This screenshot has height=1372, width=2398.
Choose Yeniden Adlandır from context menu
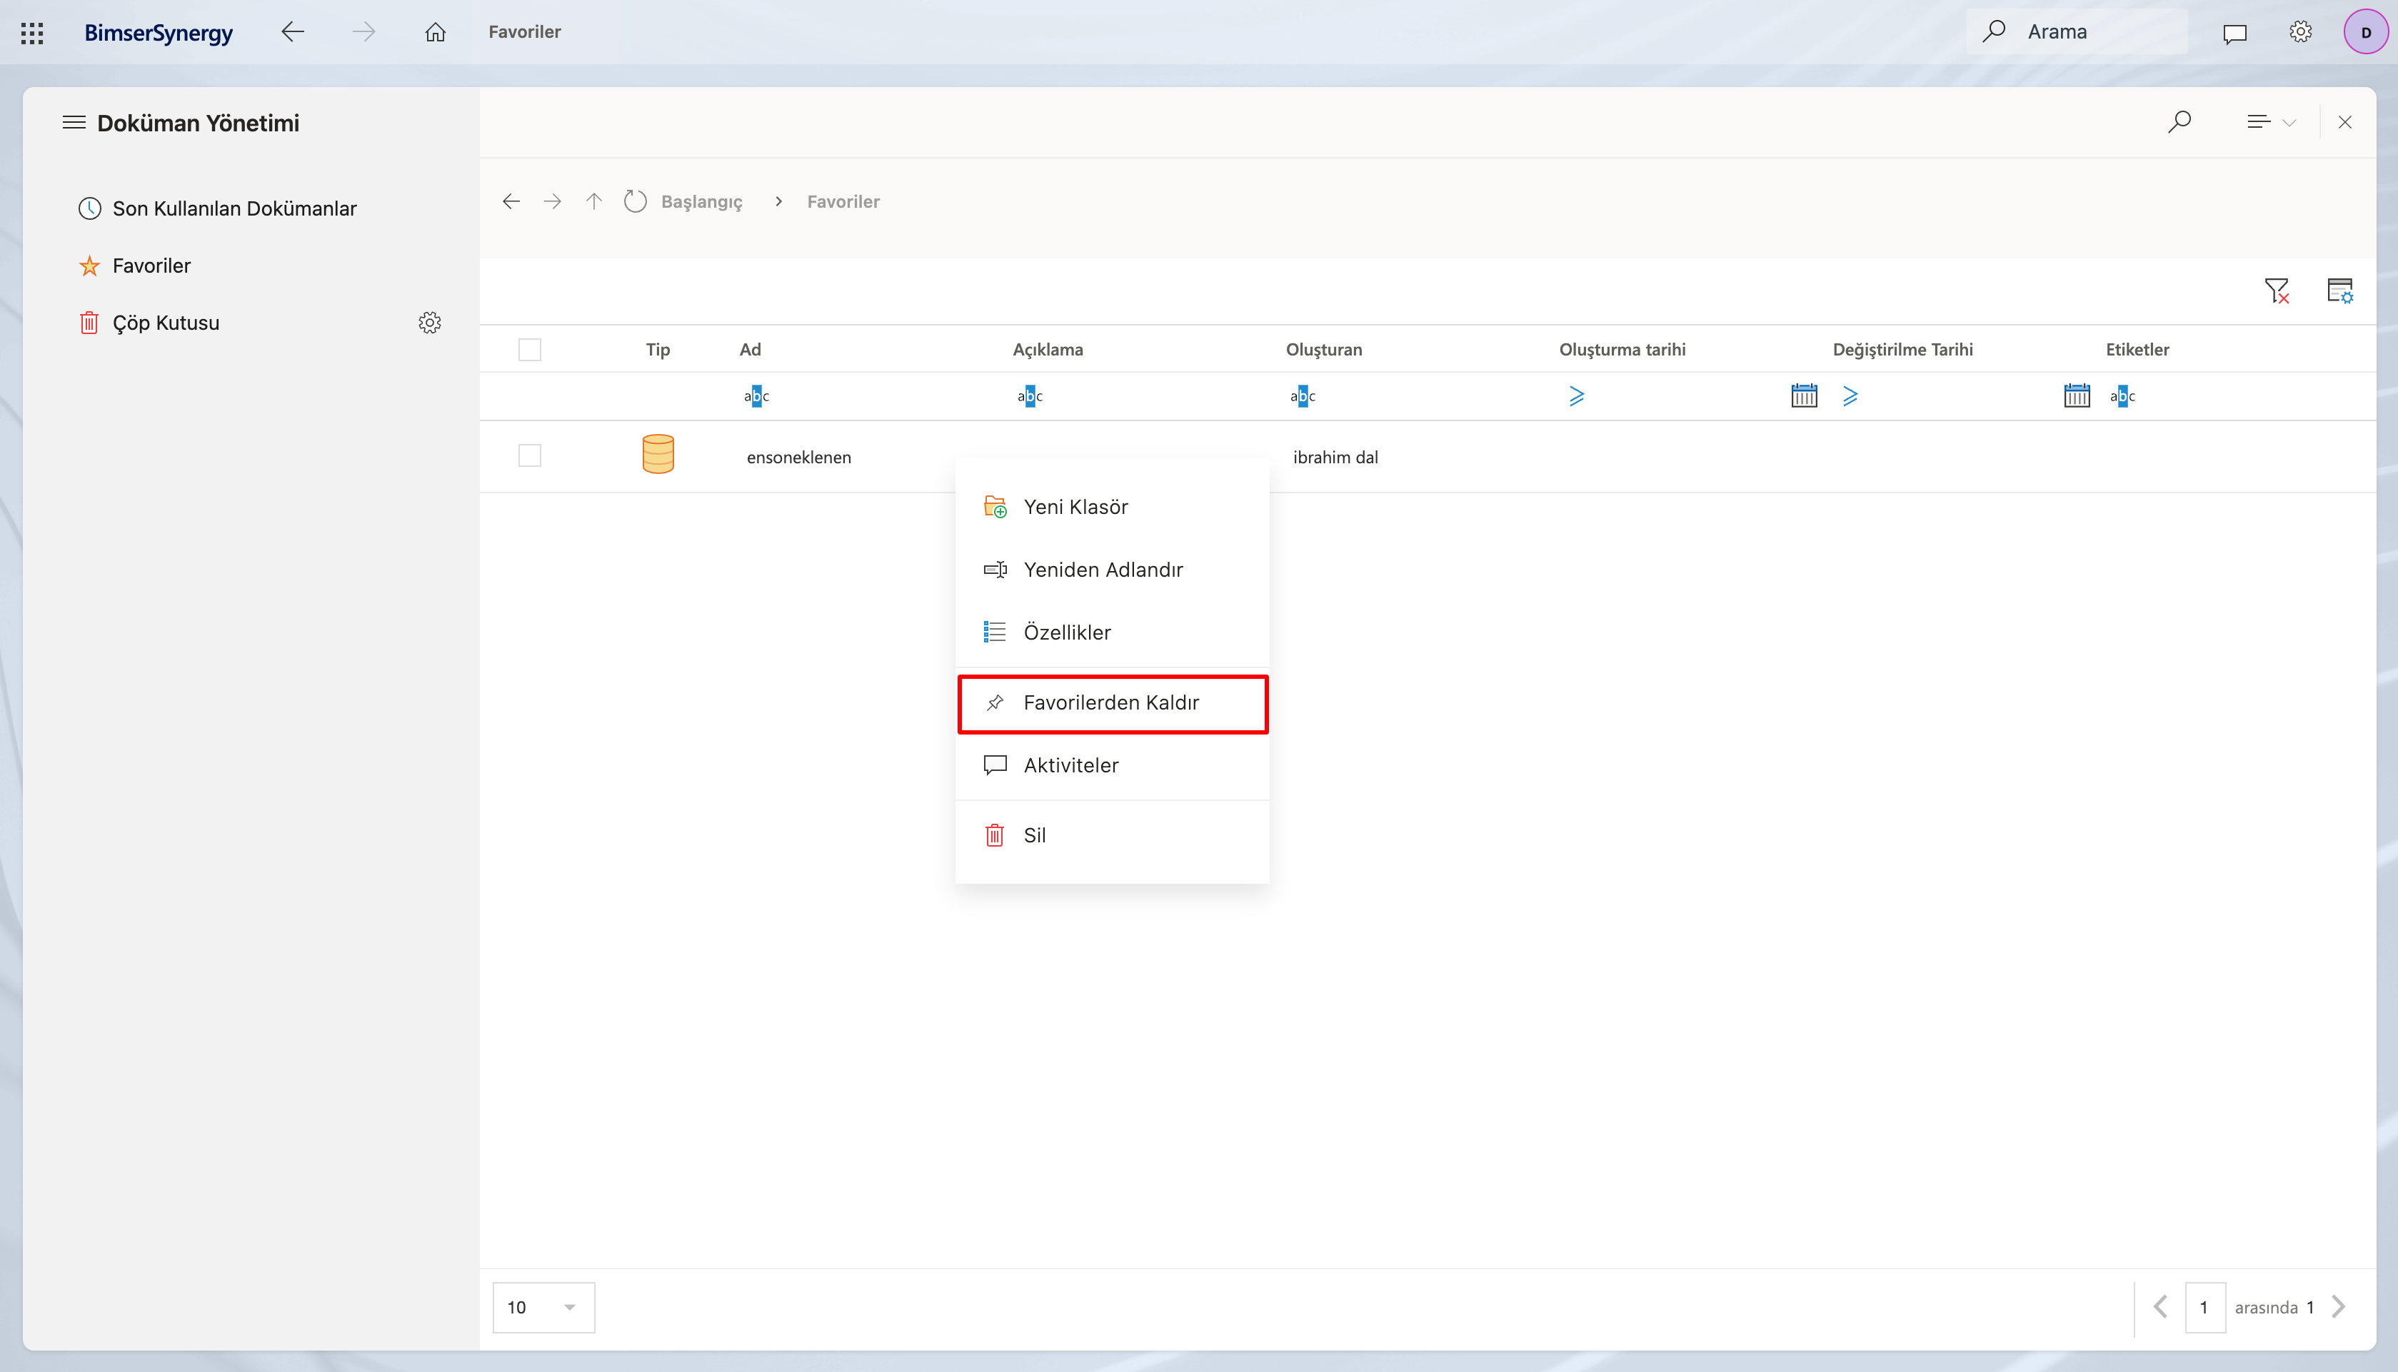[x=1113, y=570]
